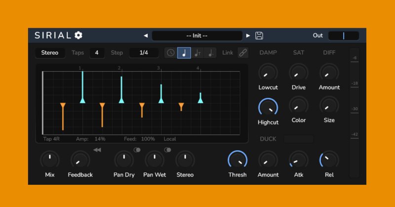Click the Local feedback mode label
This screenshot has height=207, width=395.
(170, 139)
